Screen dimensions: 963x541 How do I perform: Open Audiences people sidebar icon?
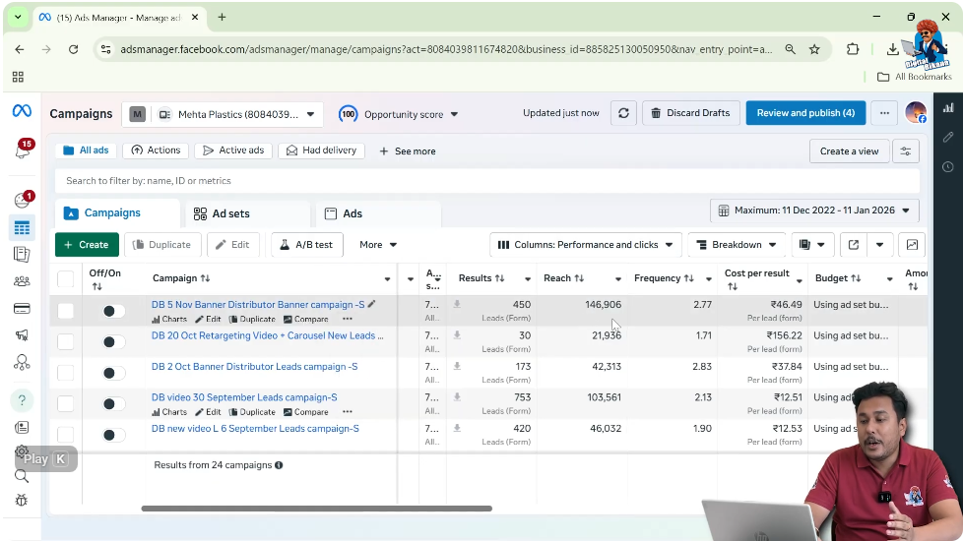(x=22, y=281)
